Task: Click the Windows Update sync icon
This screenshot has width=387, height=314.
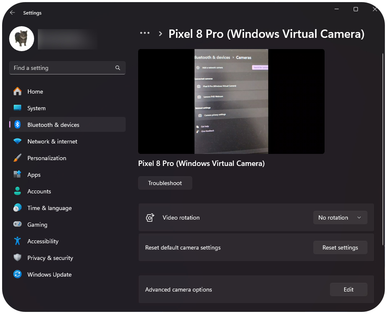Action: pyautogui.click(x=17, y=274)
